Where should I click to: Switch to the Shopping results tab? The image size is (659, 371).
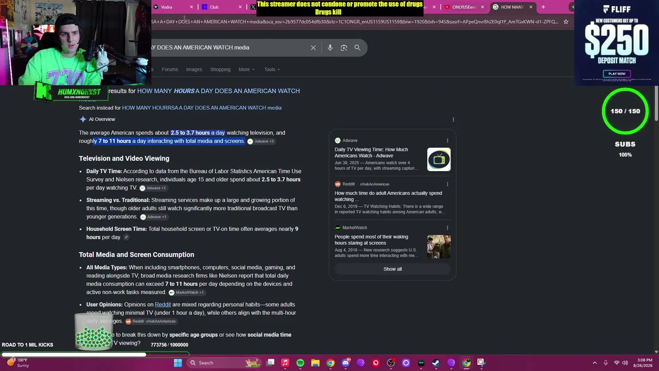(x=220, y=70)
